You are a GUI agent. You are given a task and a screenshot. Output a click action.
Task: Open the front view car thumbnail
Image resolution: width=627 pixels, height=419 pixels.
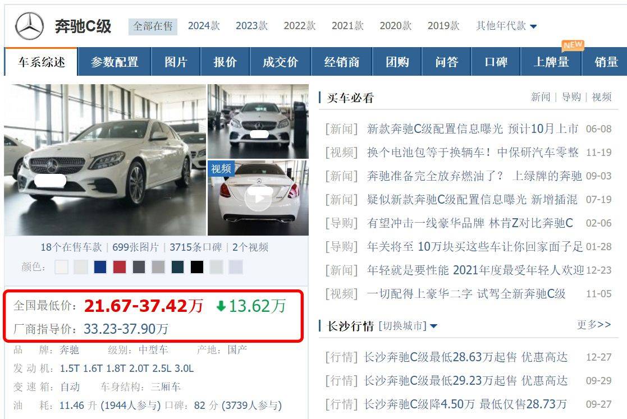coord(258,121)
